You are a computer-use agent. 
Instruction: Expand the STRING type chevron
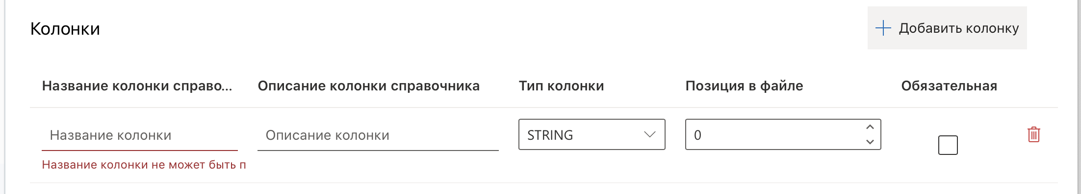point(649,134)
